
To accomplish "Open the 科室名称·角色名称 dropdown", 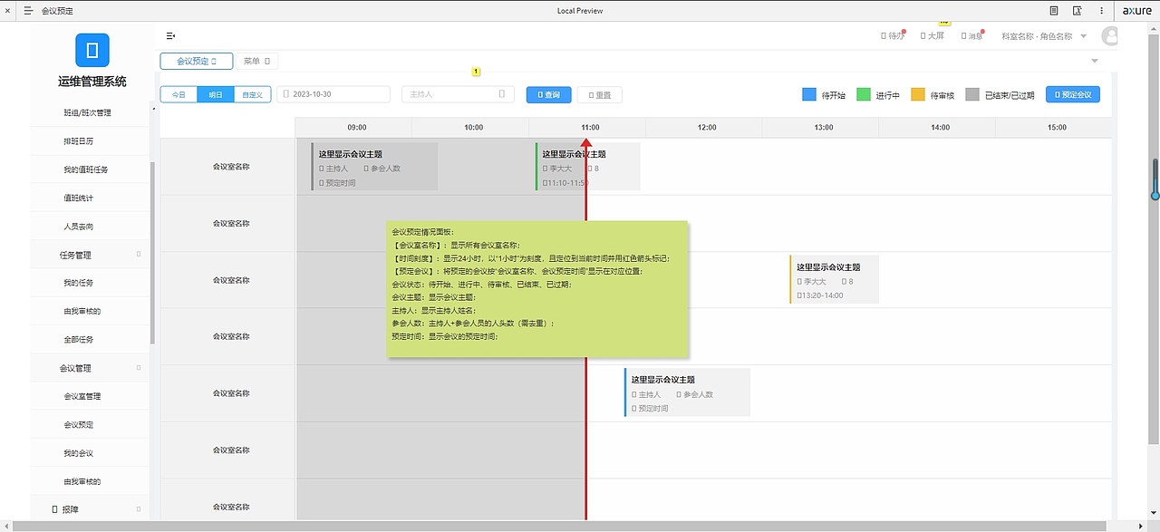I will coord(1043,36).
